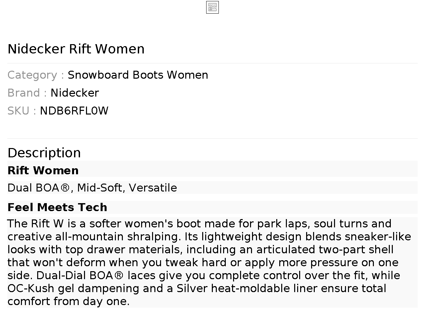Click the word sneaker-like in the description
The width and height of the screenshot is (425, 315).
pos(378,237)
